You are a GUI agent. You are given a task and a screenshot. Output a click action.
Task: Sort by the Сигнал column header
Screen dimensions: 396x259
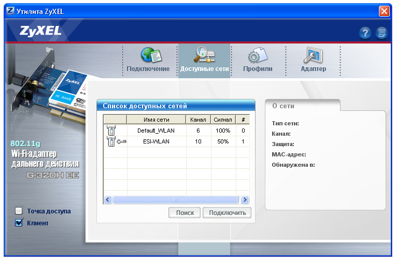(x=223, y=120)
